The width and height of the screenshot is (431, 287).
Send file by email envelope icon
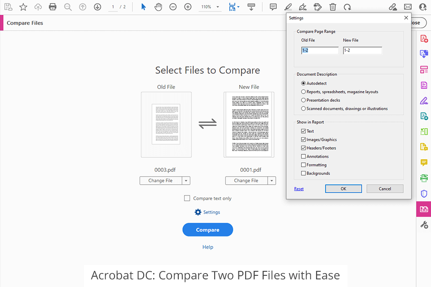click(408, 7)
